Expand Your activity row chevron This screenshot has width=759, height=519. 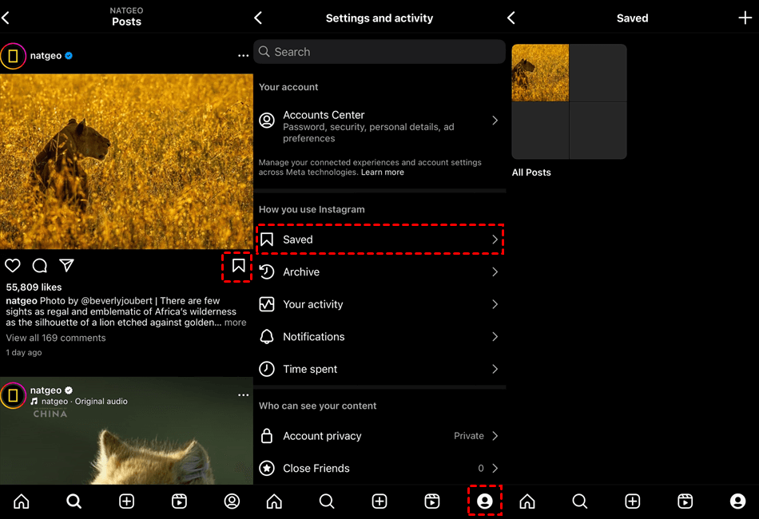pyautogui.click(x=495, y=304)
